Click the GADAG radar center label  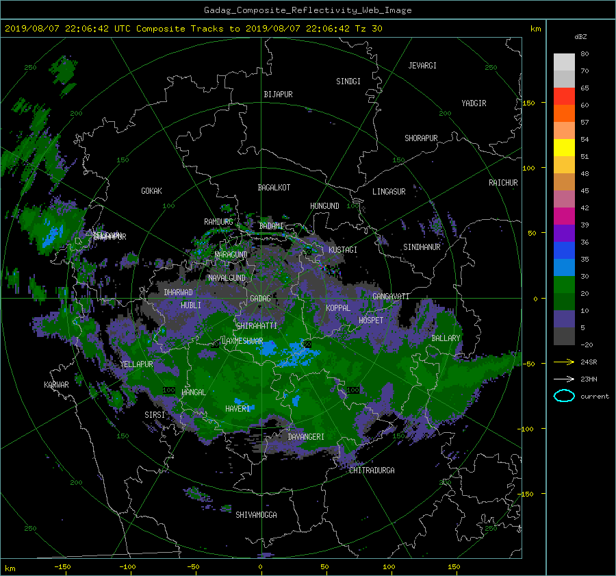pos(260,299)
